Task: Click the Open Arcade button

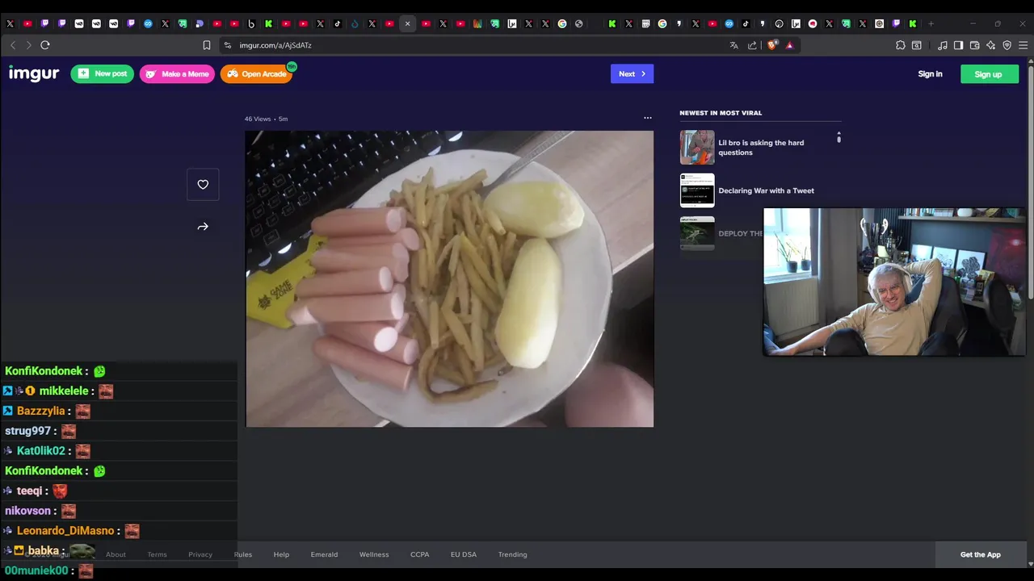Action: [x=256, y=73]
